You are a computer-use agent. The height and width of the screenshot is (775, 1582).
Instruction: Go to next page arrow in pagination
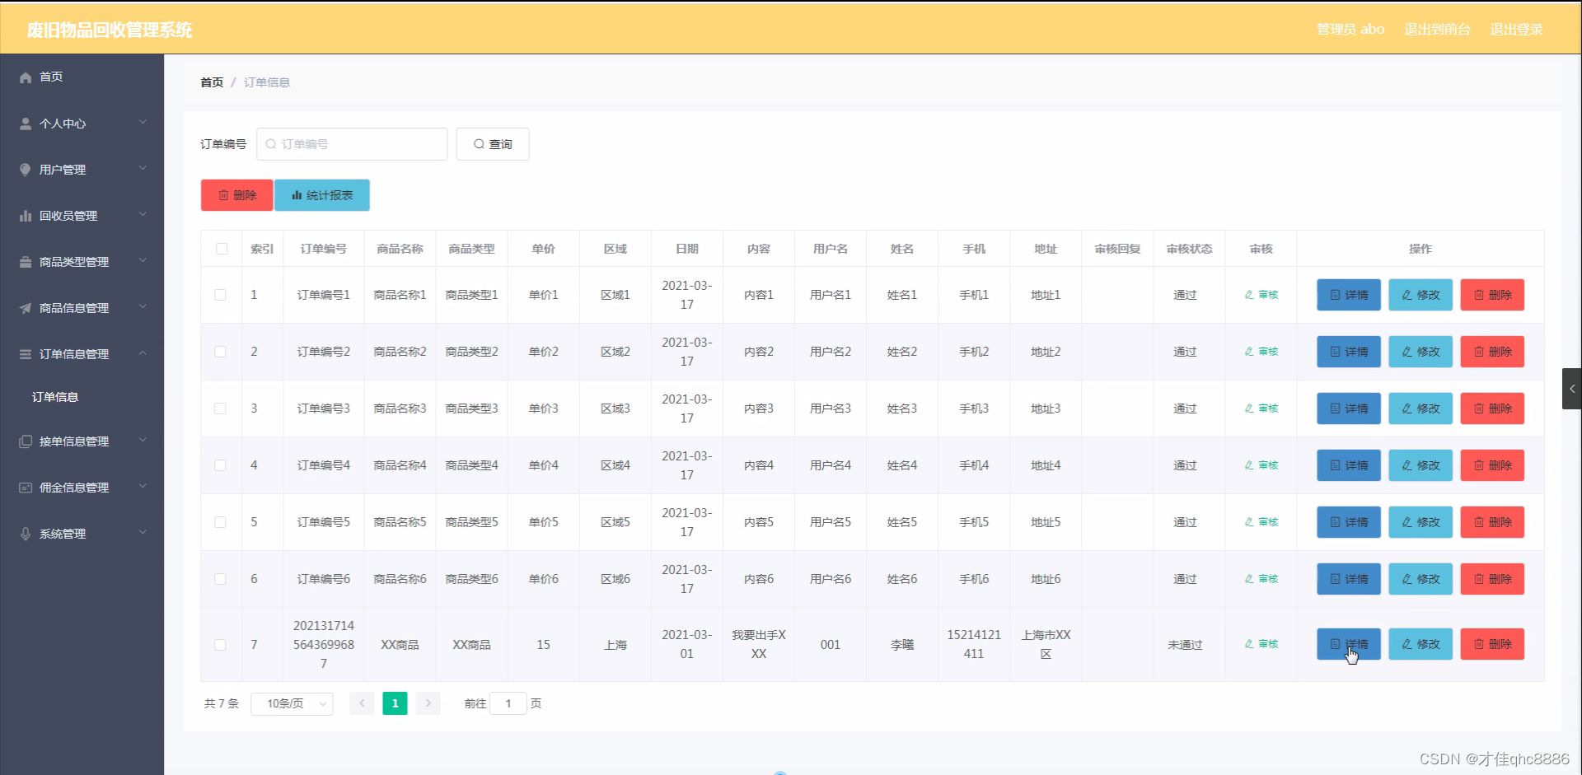point(428,703)
